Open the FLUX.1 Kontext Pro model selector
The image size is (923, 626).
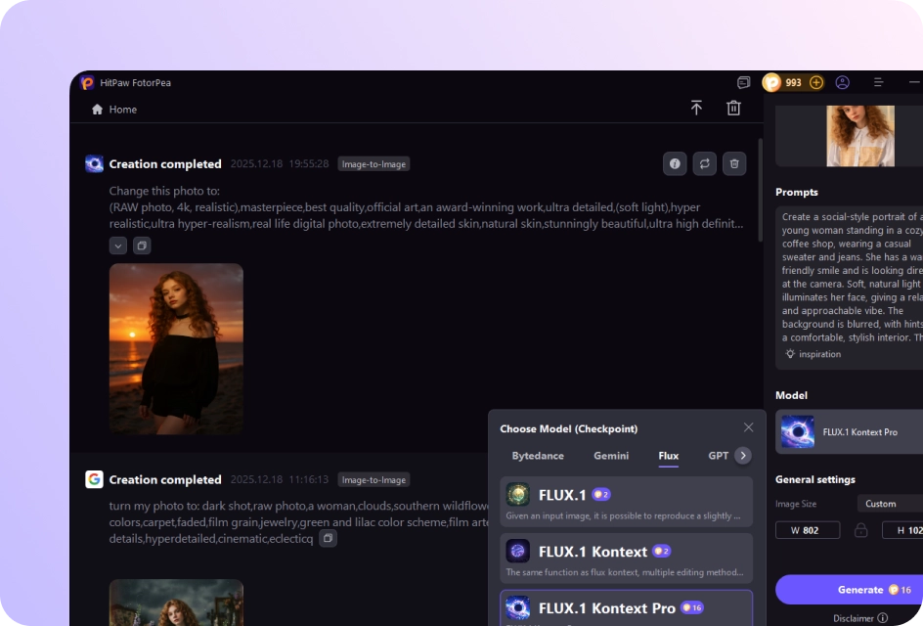click(x=849, y=432)
